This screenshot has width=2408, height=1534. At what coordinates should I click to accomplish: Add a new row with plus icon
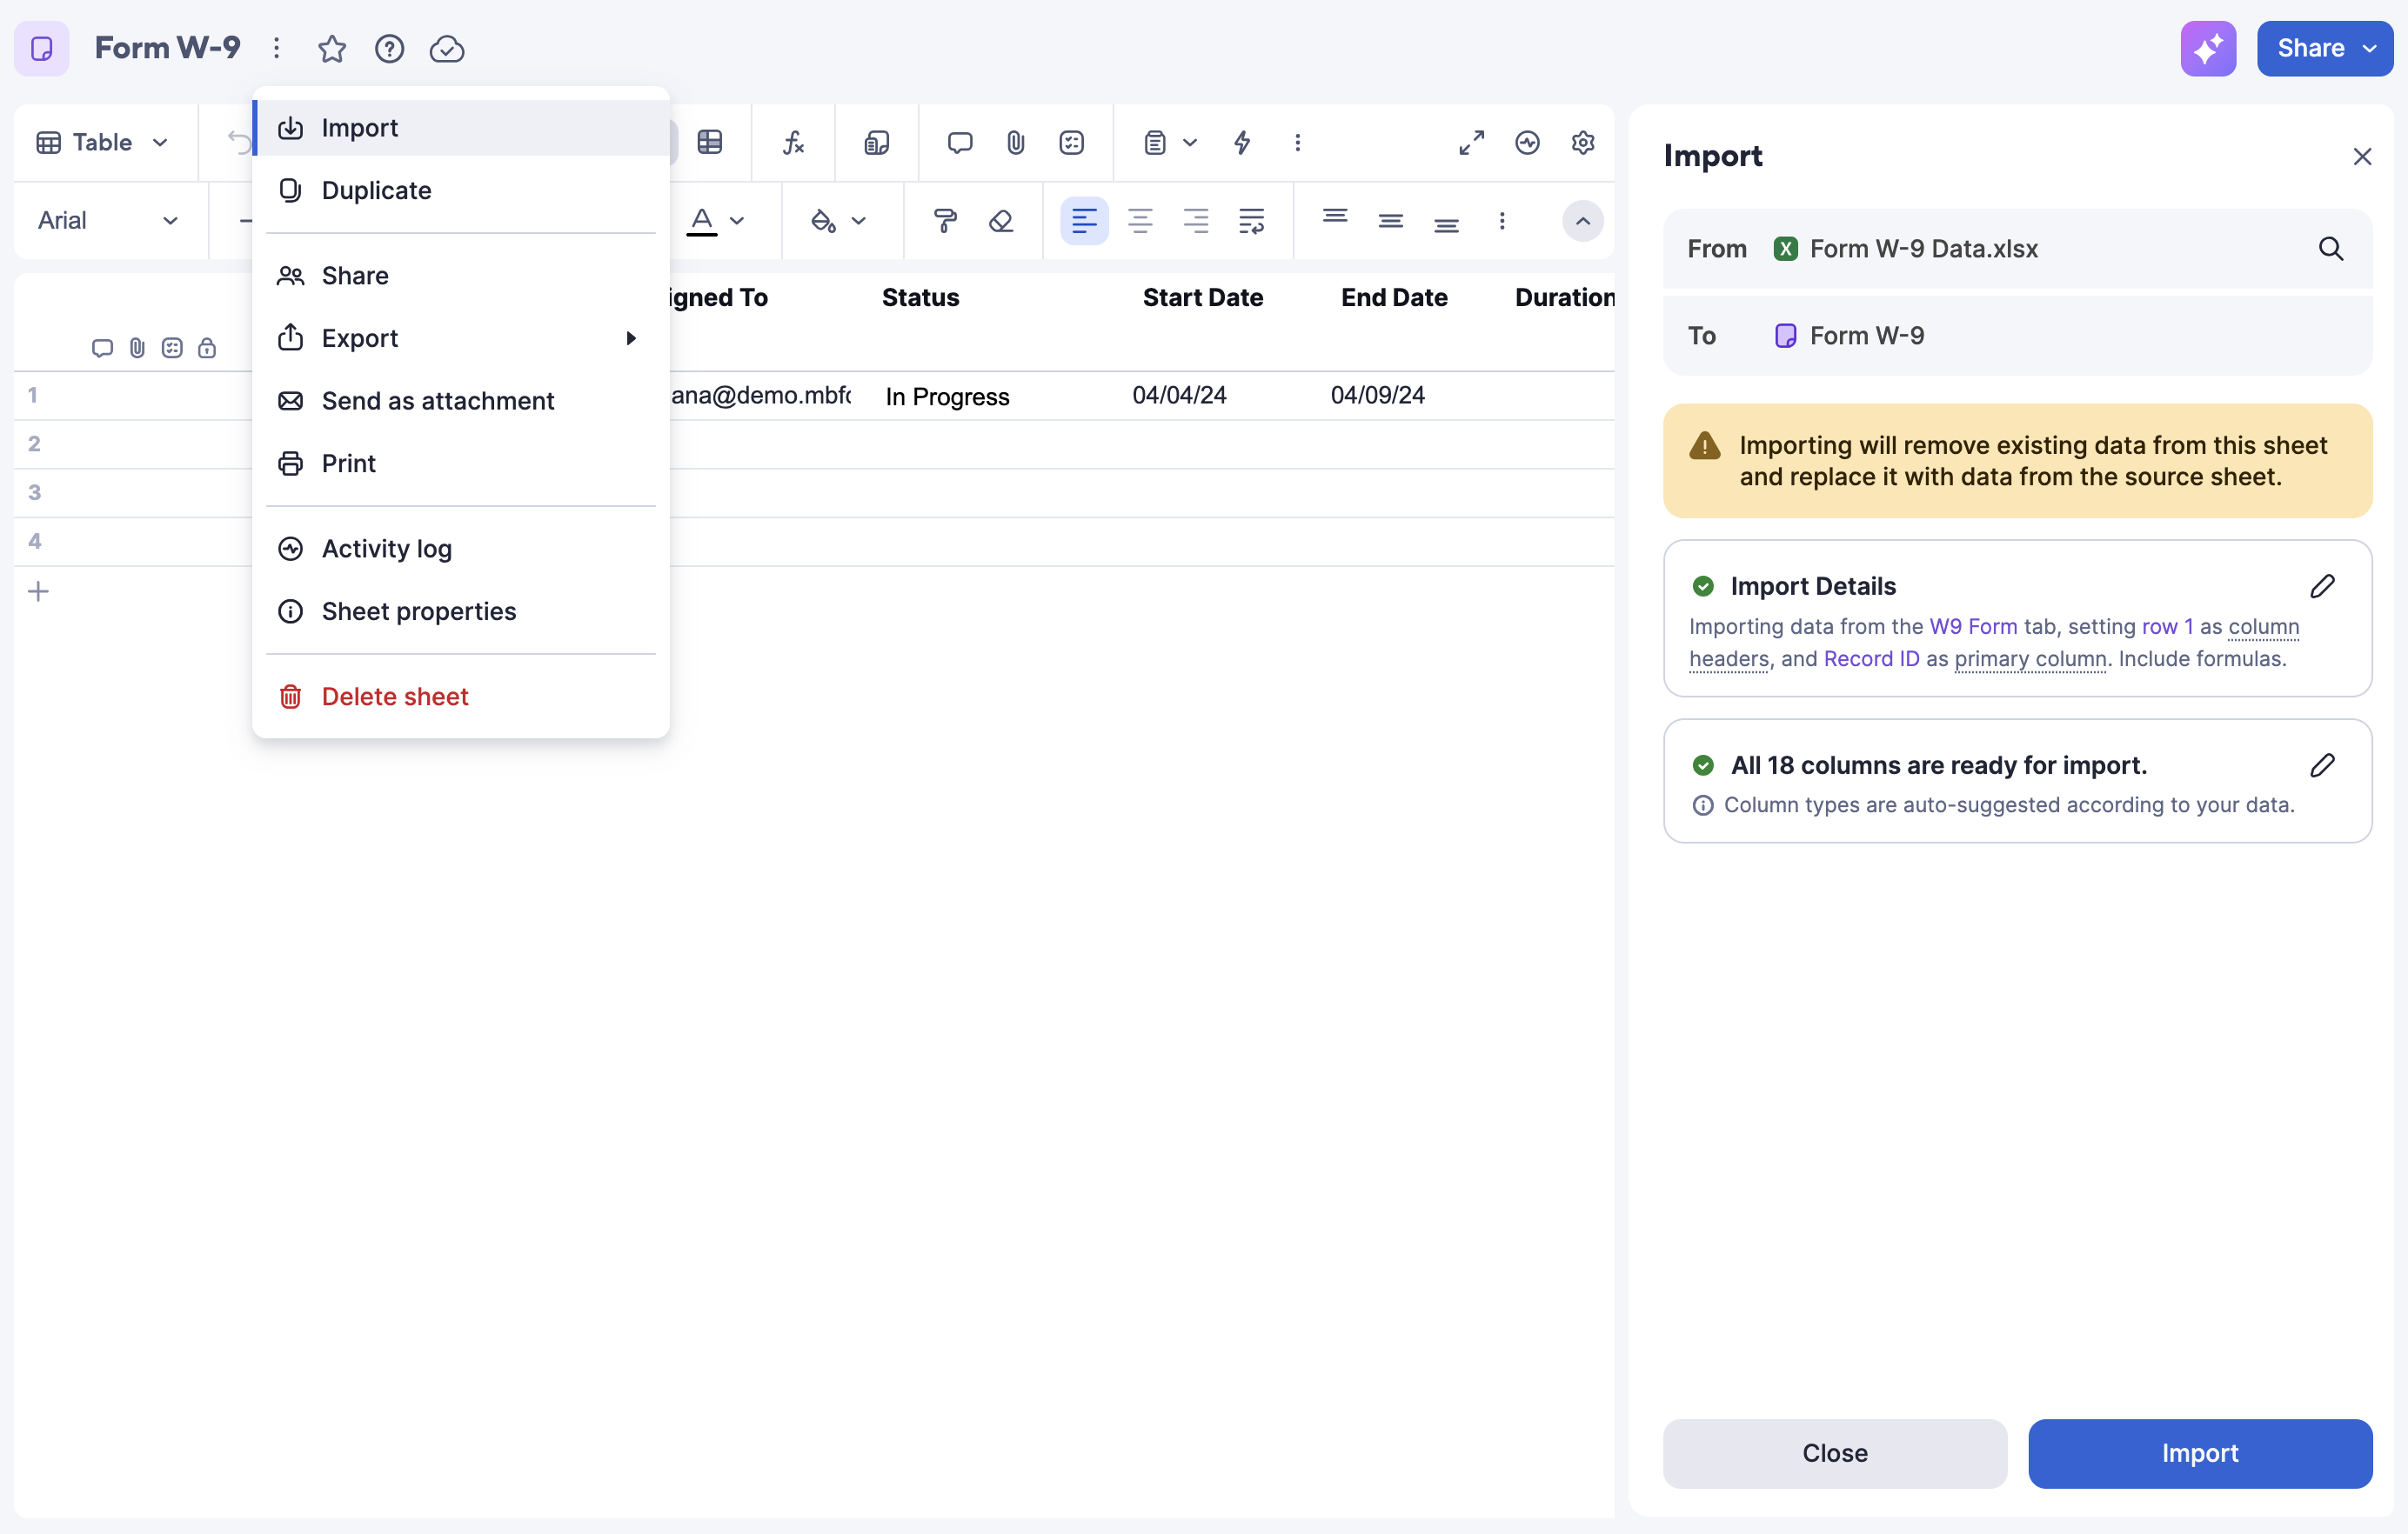[x=38, y=590]
